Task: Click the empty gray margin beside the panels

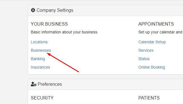Action: click(x=14, y=53)
